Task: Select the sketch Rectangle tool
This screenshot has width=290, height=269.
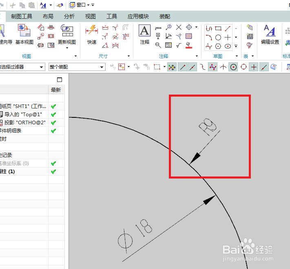Action: (x=218, y=29)
